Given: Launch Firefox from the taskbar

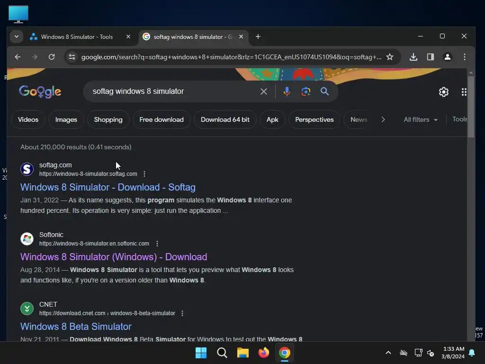Looking at the screenshot, I should [x=263, y=353].
